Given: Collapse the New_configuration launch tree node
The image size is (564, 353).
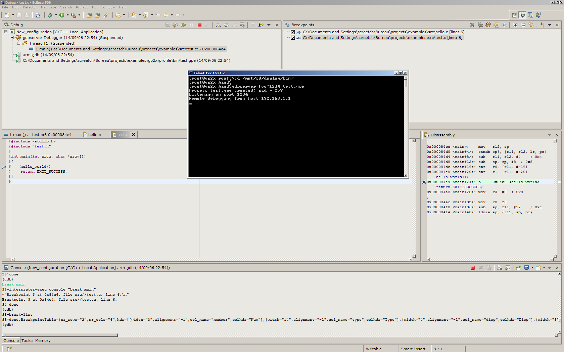Looking at the screenshot, I should [x=6, y=32].
